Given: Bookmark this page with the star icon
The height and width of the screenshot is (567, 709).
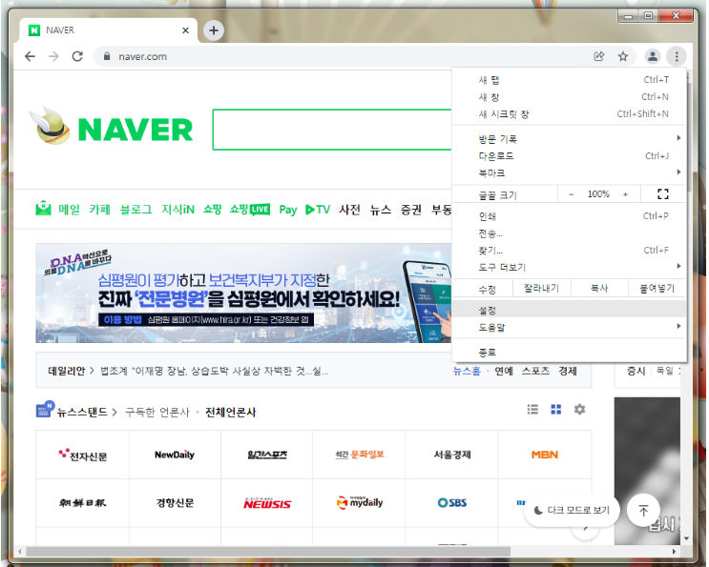Looking at the screenshot, I should coord(623,56).
